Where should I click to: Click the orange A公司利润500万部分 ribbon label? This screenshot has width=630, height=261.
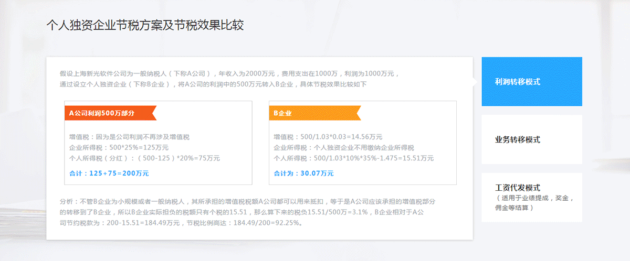pyautogui.click(x=110, y=113)
